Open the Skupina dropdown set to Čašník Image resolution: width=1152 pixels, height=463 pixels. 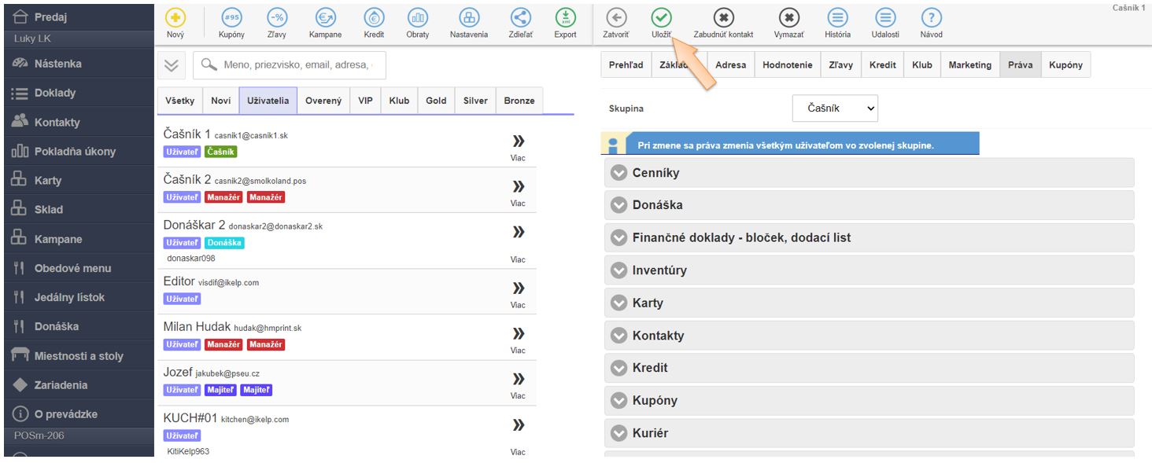point(834,108)
